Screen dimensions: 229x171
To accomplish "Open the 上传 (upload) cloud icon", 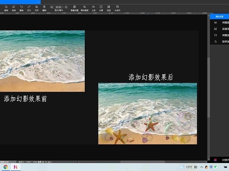I will [94, 8].
